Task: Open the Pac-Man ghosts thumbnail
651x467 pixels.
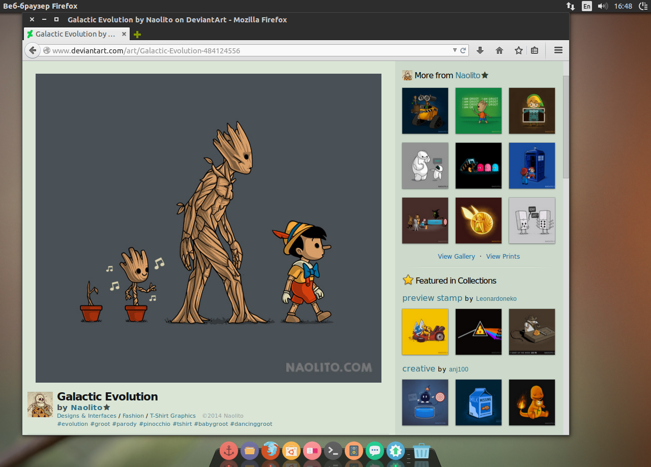Action: (479, 166)
